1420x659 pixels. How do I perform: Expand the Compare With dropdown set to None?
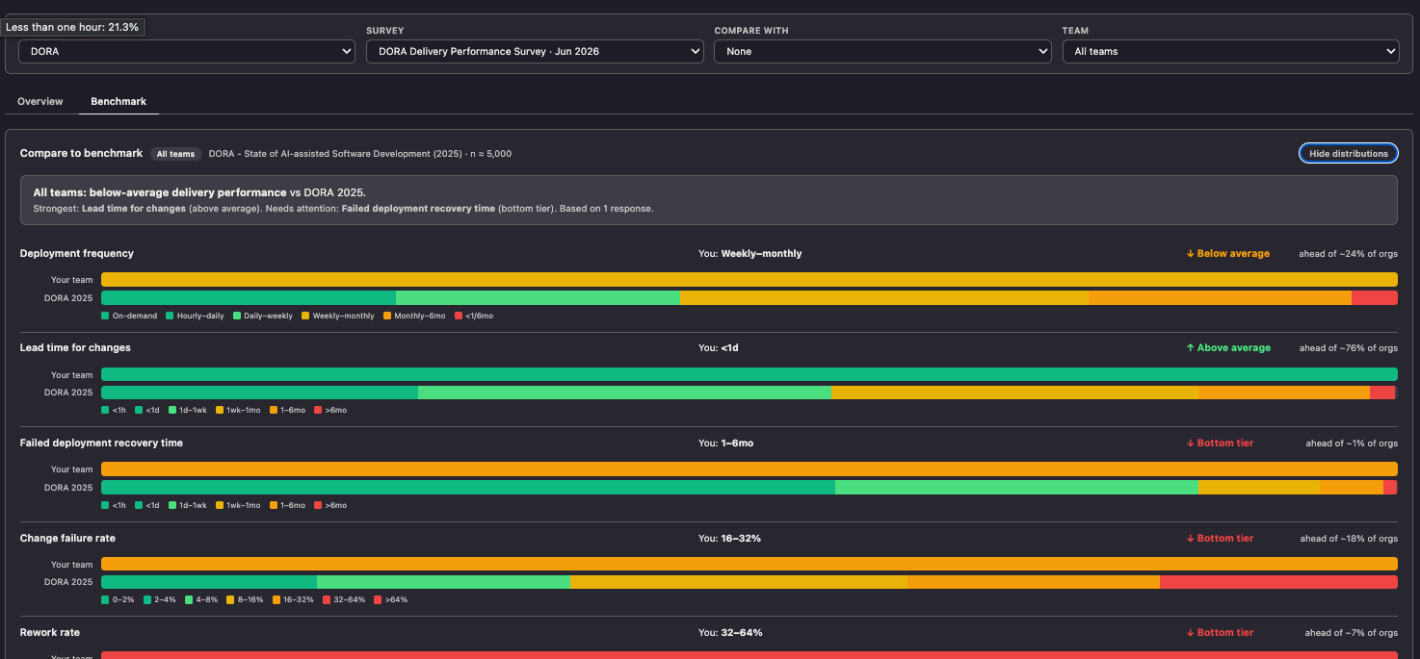882,51
